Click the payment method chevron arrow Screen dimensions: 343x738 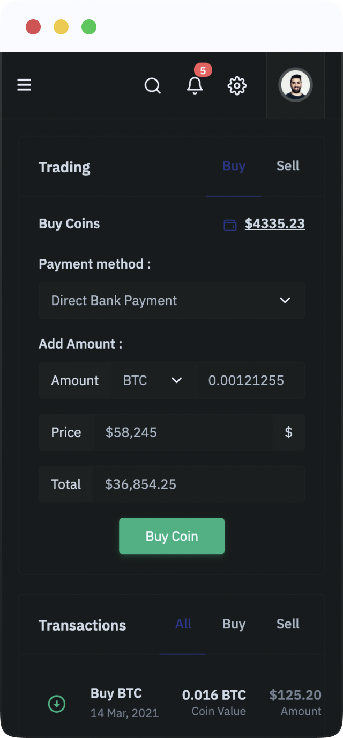(285, 301)
